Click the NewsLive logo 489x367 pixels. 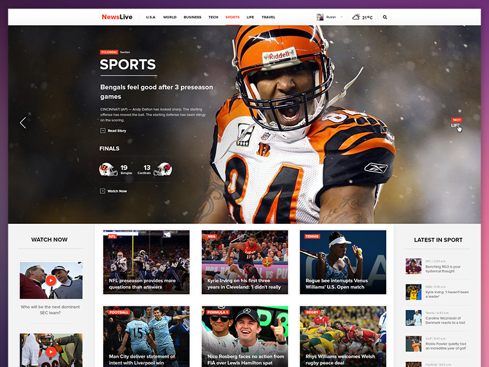tap(117, 17)
